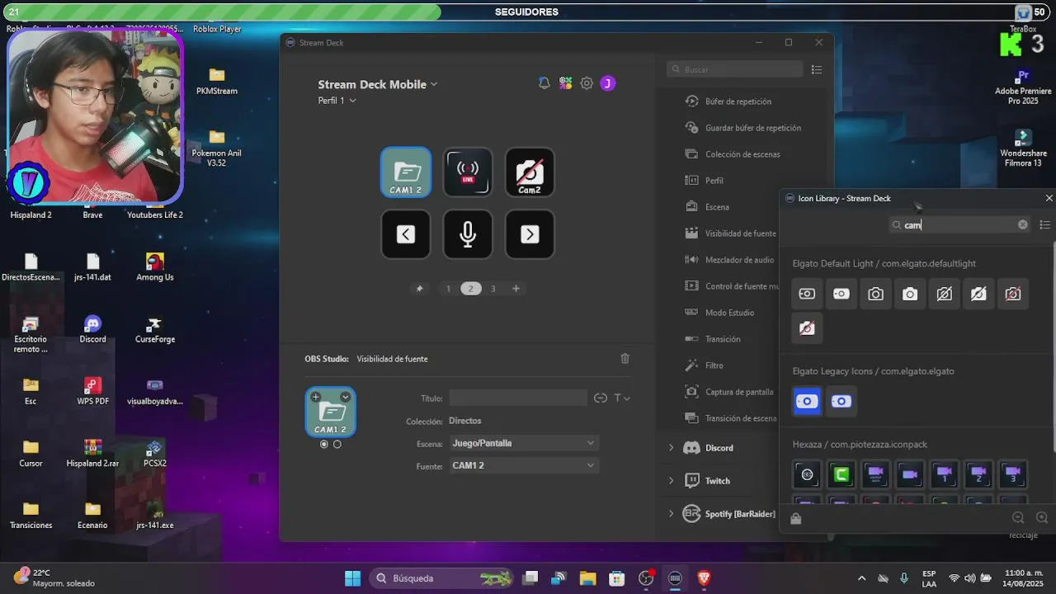Toggle actions list view next to Buscar

click(x=817, y=69)
